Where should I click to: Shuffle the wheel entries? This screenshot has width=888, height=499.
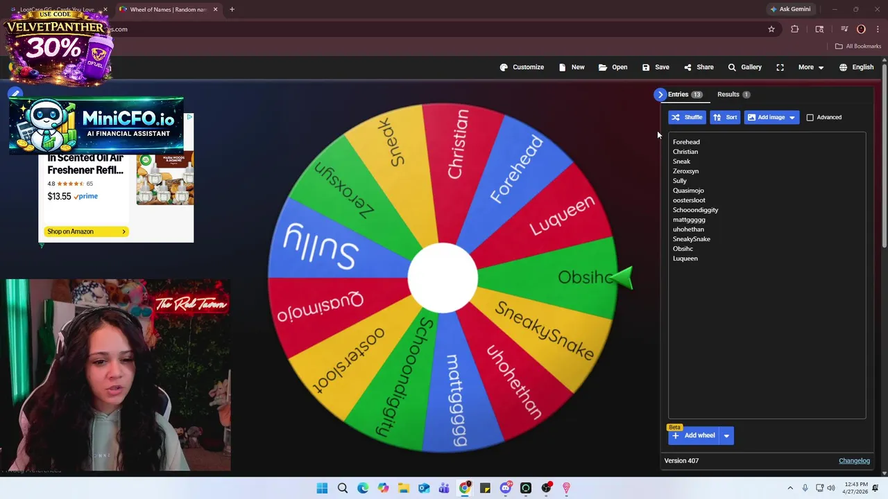[x=687, y=117]
